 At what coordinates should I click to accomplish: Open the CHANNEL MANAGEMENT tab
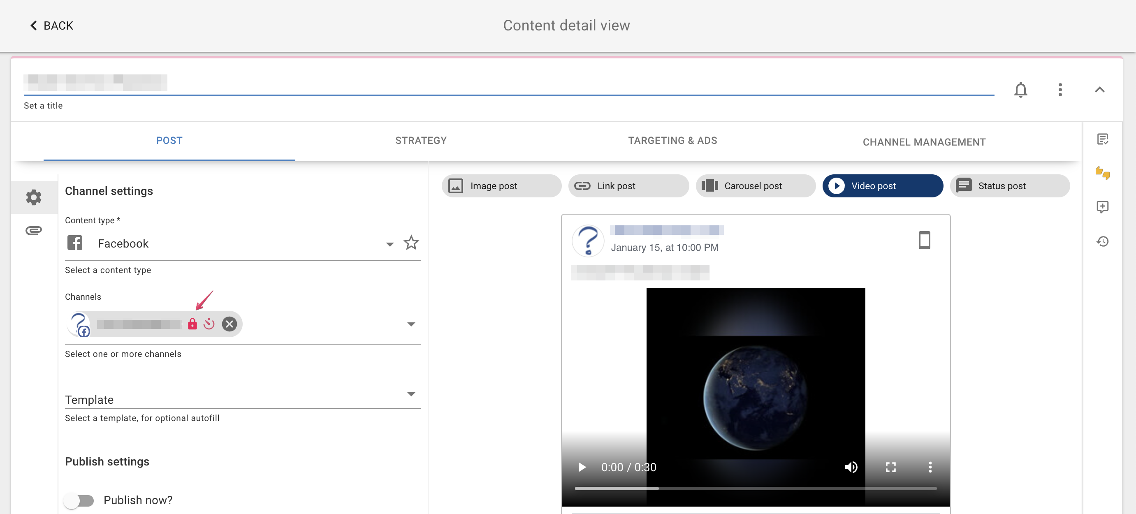click(x=924, y=142)
